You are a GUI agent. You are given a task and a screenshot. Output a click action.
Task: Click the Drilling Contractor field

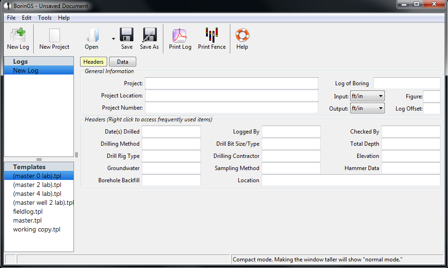(291, 156)
